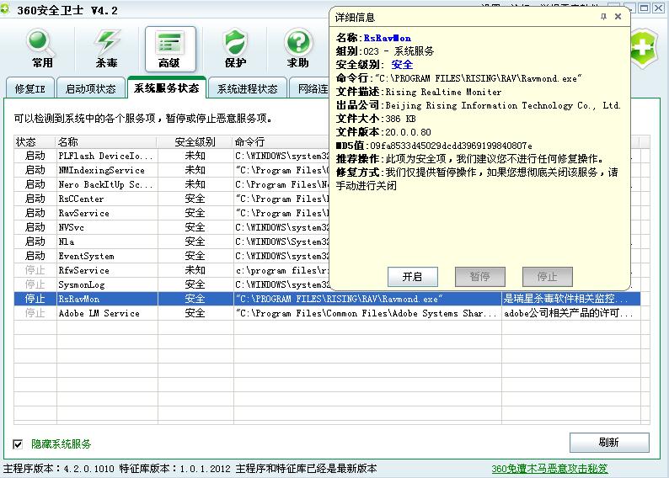
Task: Select the 系统服务状态 tab
Action: coord(166,88)
